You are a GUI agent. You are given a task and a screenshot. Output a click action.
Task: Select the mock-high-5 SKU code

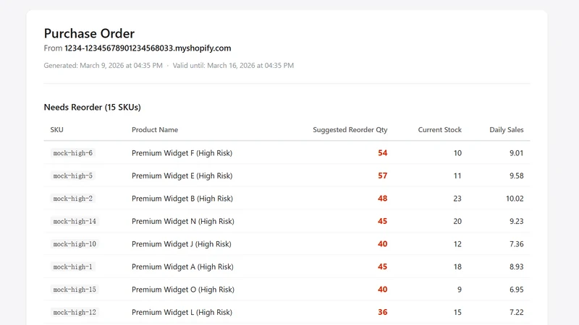coord(73,175)
